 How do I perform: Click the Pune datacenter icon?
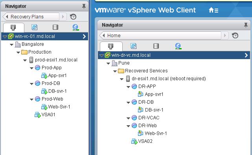tap(114, 63)
